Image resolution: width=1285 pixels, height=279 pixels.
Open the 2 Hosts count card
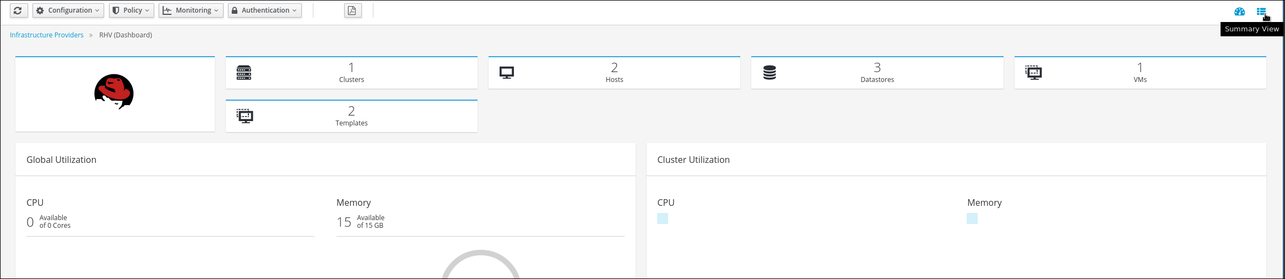[614, 73]
